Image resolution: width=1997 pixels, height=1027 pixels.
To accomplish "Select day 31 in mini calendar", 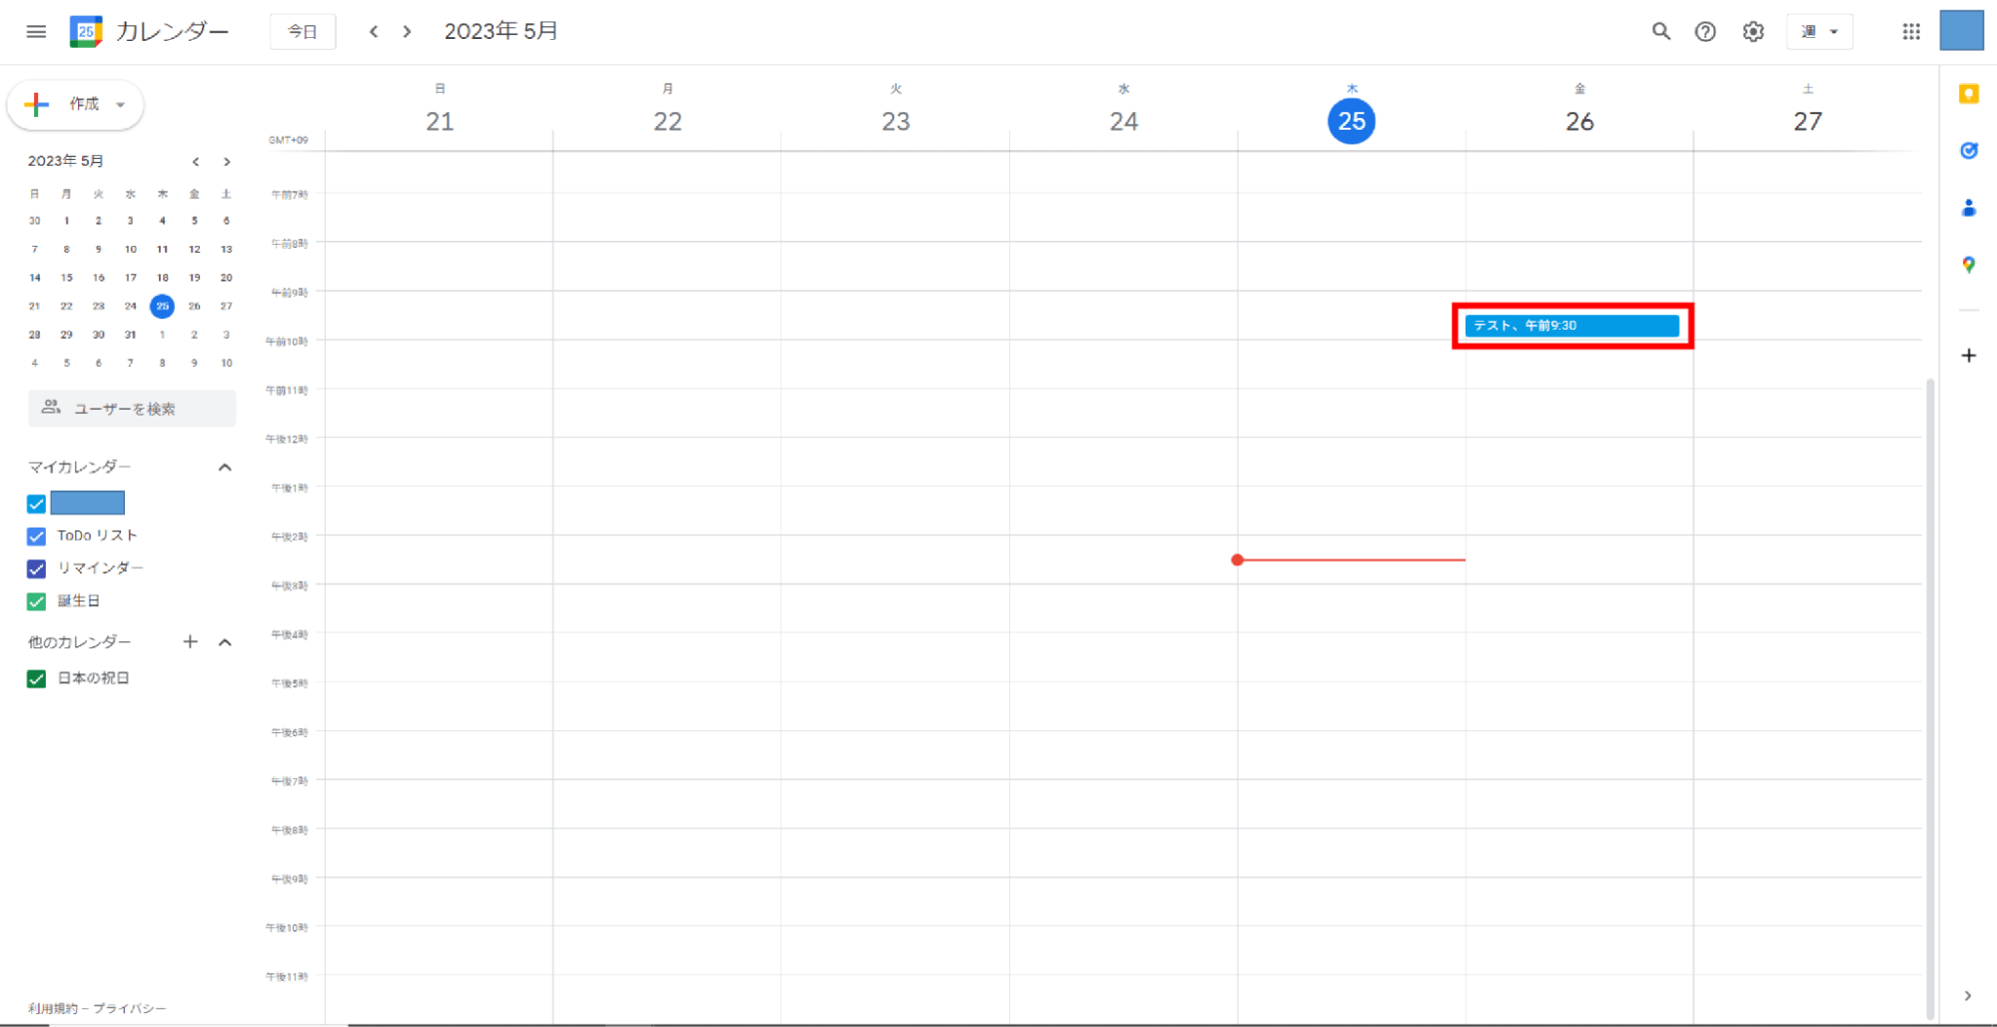I will (130, 335).
